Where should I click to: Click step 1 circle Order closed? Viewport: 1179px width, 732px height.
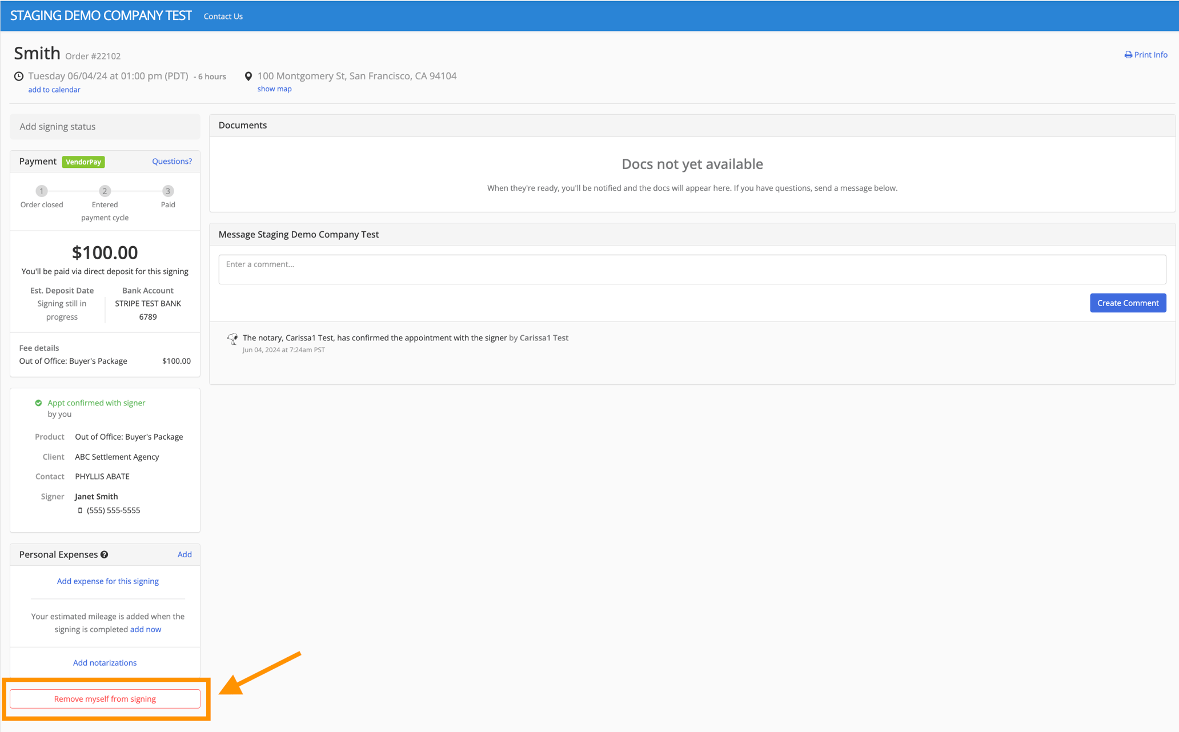[x=42, y=191]
